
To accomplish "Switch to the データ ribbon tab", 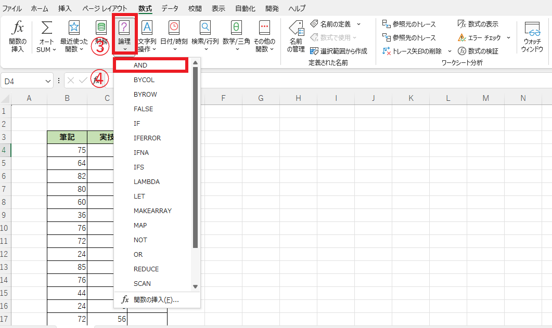I will tap(170, 8).
